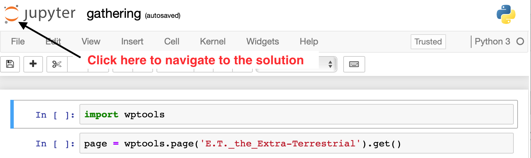
Task: Expand the Cell menu
Action: (x=172, y=42)
